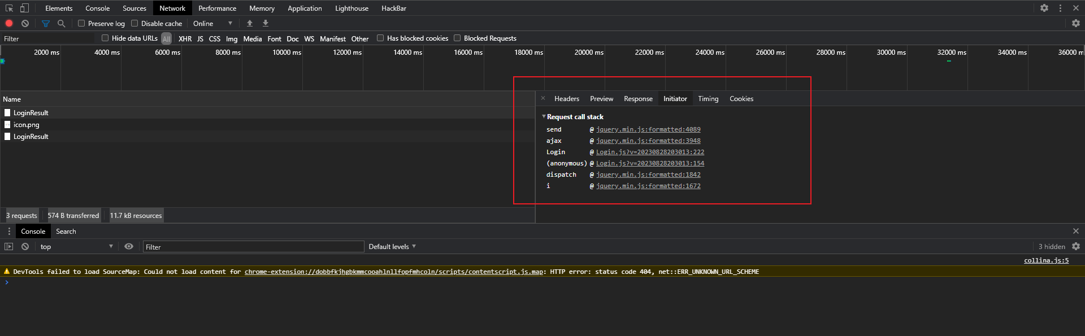Open the console live expression eye icon
Screen dimensions: 1085x336
click(129, 246)
